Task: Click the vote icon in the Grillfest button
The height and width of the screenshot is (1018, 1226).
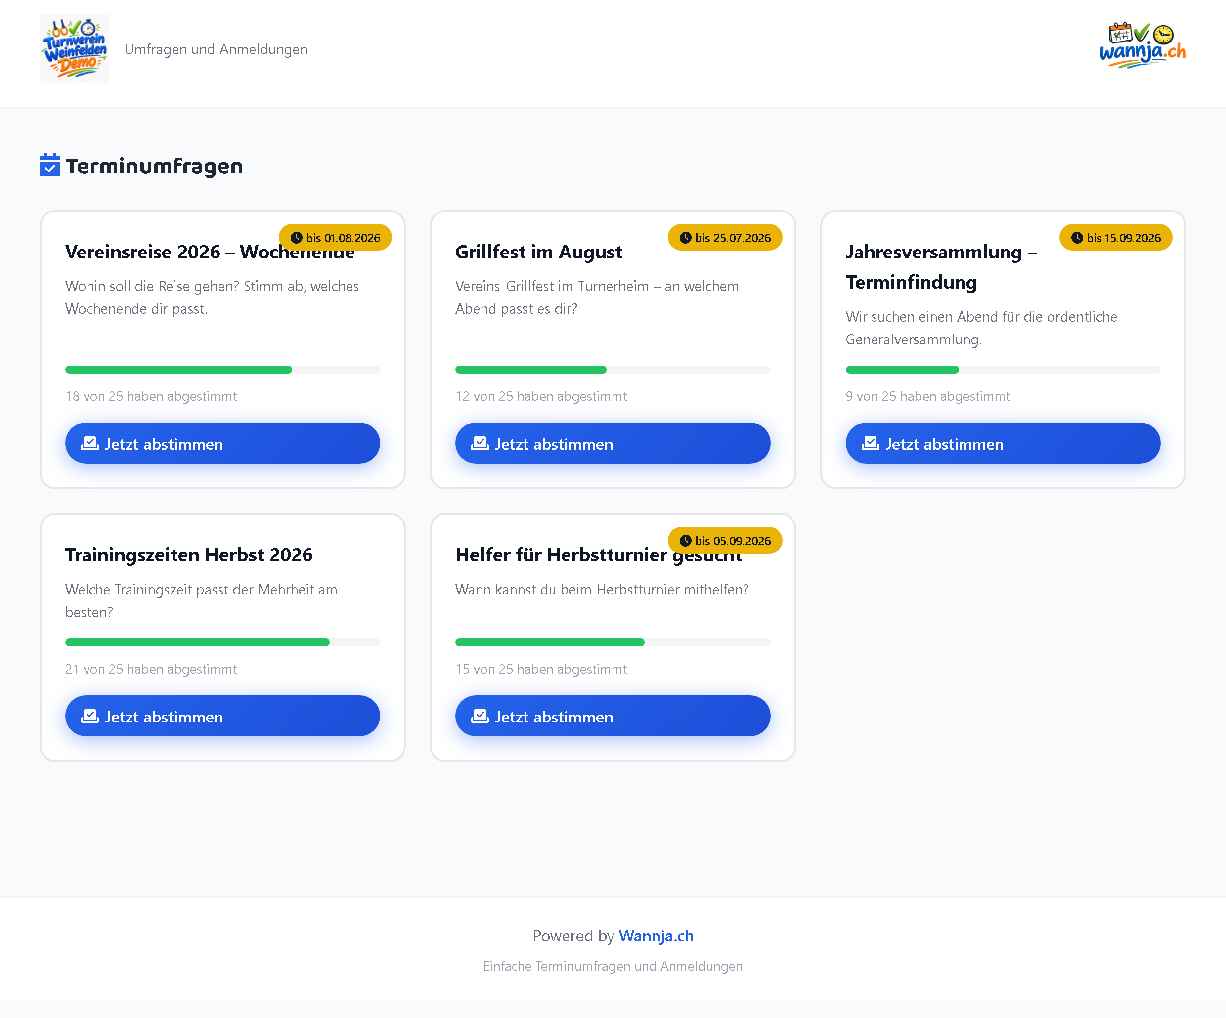Action: tap(480, 444)
